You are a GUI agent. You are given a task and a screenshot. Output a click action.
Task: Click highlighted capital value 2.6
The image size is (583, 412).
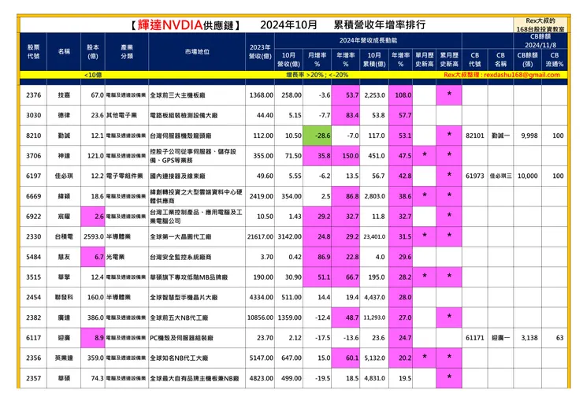[x=93, y=217]
